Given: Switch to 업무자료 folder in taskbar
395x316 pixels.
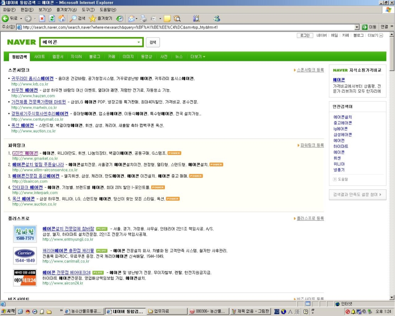Looking at the screenshot, I should tap(167, 311).
